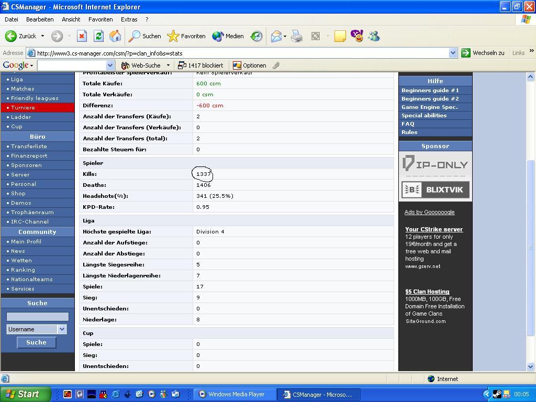Click the sidebar Suche text input field
The image size is (536, 402).
[38, 317]
